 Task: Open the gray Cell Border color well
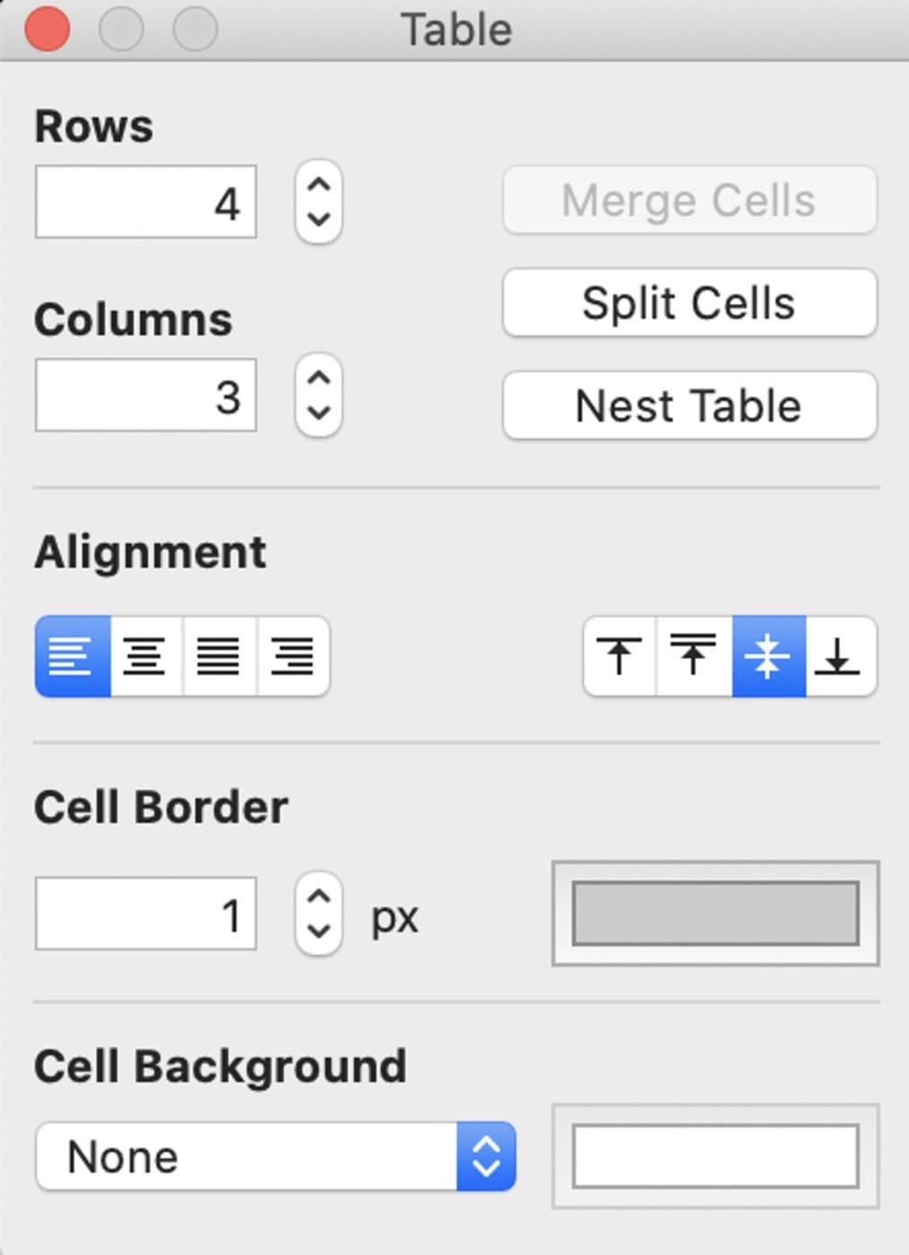coord(715,913)
